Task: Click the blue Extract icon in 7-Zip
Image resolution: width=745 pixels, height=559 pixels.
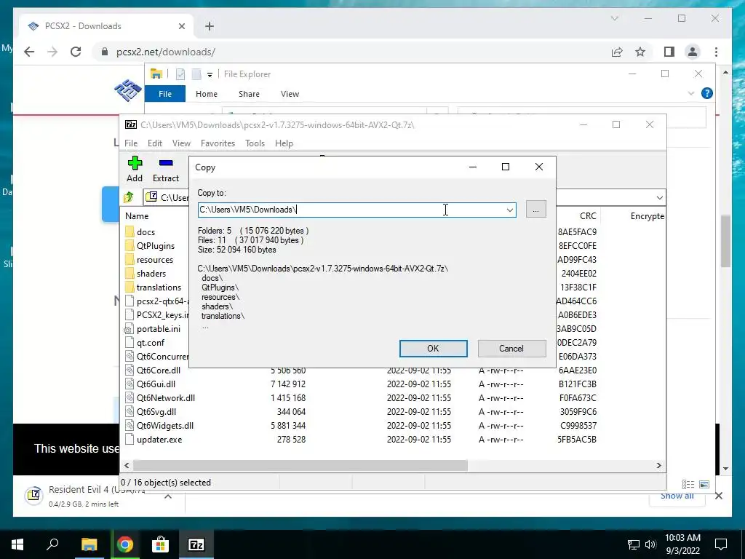Action: [166, 163]
